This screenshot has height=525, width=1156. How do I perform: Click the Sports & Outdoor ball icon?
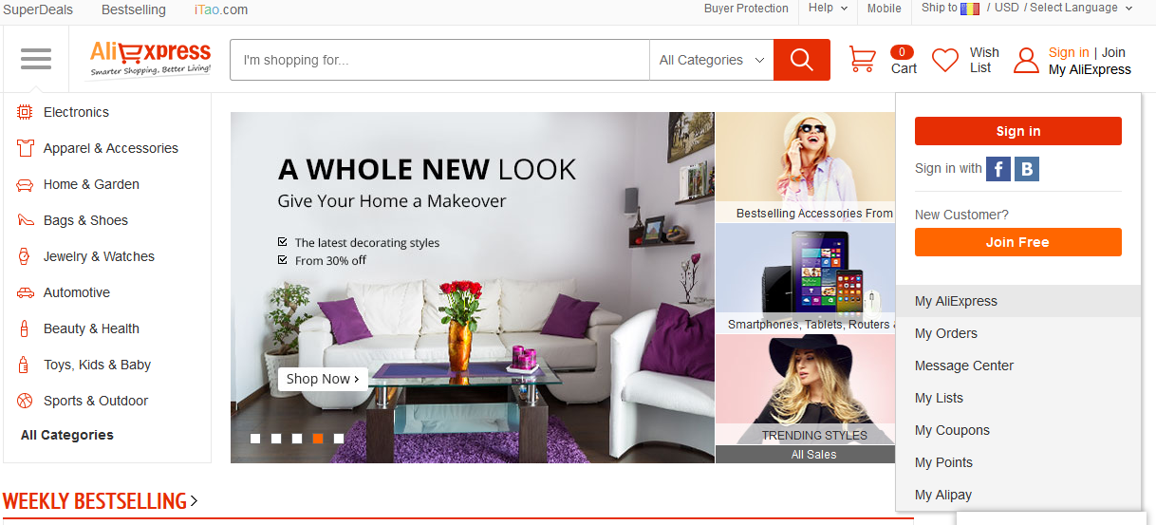point(25,401)
